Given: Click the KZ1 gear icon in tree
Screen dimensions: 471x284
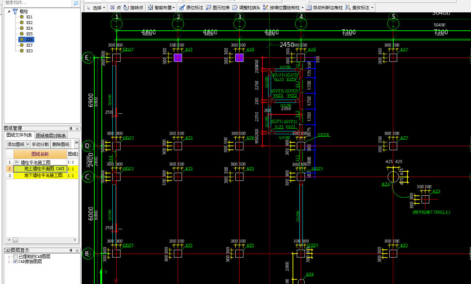Looking at the screenshot, I should click(x=22, y=17).
